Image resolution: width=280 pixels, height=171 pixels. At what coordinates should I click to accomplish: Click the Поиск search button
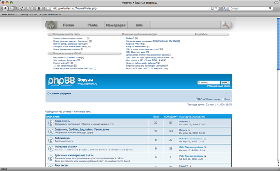tap(225, 82)
